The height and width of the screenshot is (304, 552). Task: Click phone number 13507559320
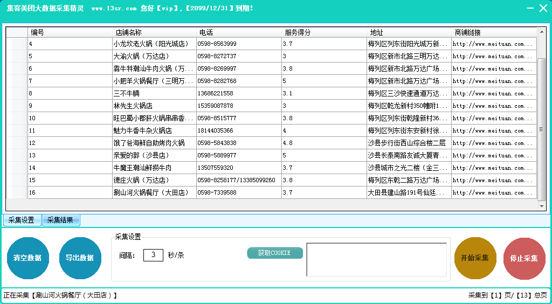[215, 168]
